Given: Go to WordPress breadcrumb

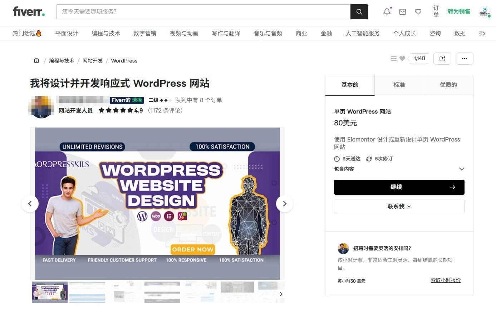Looking at the screenshot, I should (124, 61).
